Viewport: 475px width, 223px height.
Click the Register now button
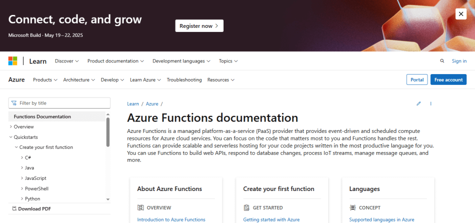coord(199,26)
